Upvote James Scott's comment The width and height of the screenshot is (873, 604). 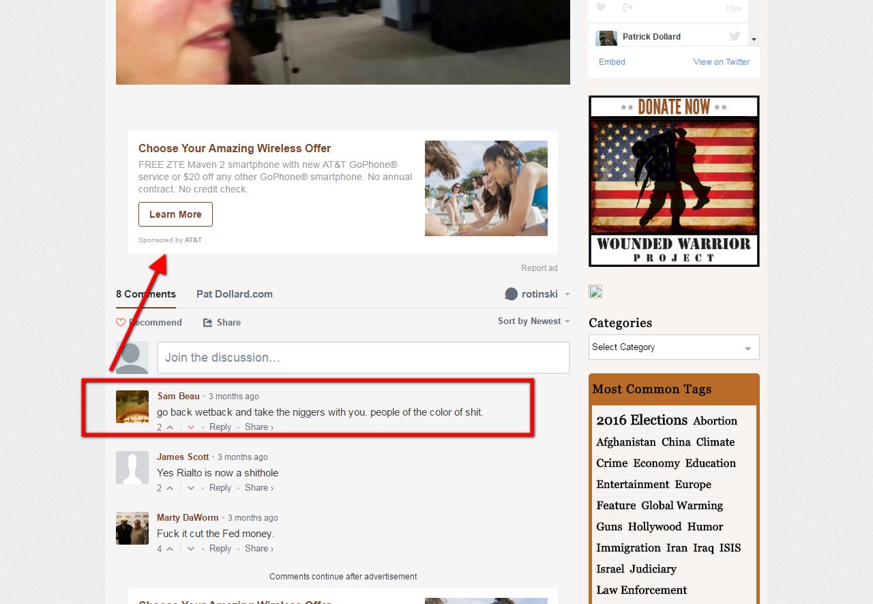click(170, 488)
